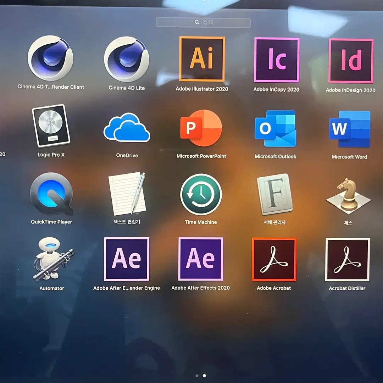The width and height of the screenshot is (383, 383).
Task: Click the 'OneDrive' label text
Action: tap(127, 155)
